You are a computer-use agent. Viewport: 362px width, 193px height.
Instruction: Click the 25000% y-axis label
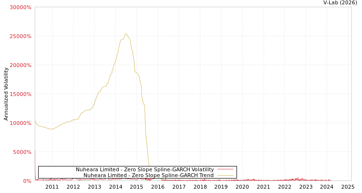(20, 36)
